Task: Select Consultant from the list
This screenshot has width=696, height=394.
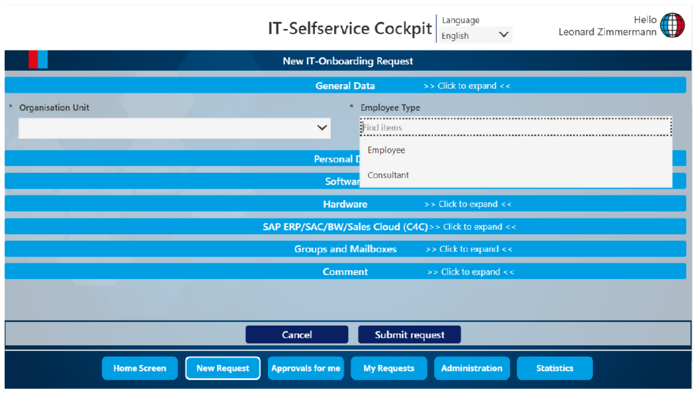Action: click(x=388, y=175)
